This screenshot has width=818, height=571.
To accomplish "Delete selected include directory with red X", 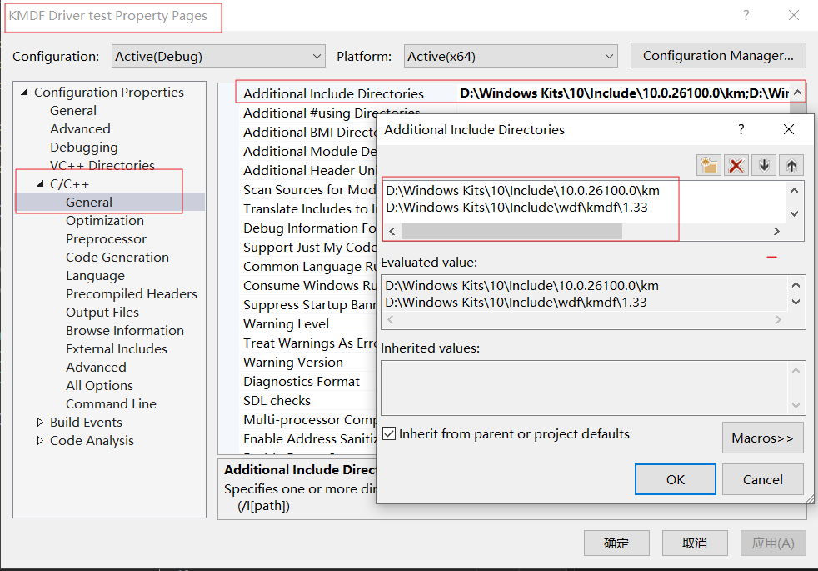I will click(x=736, y=165).
